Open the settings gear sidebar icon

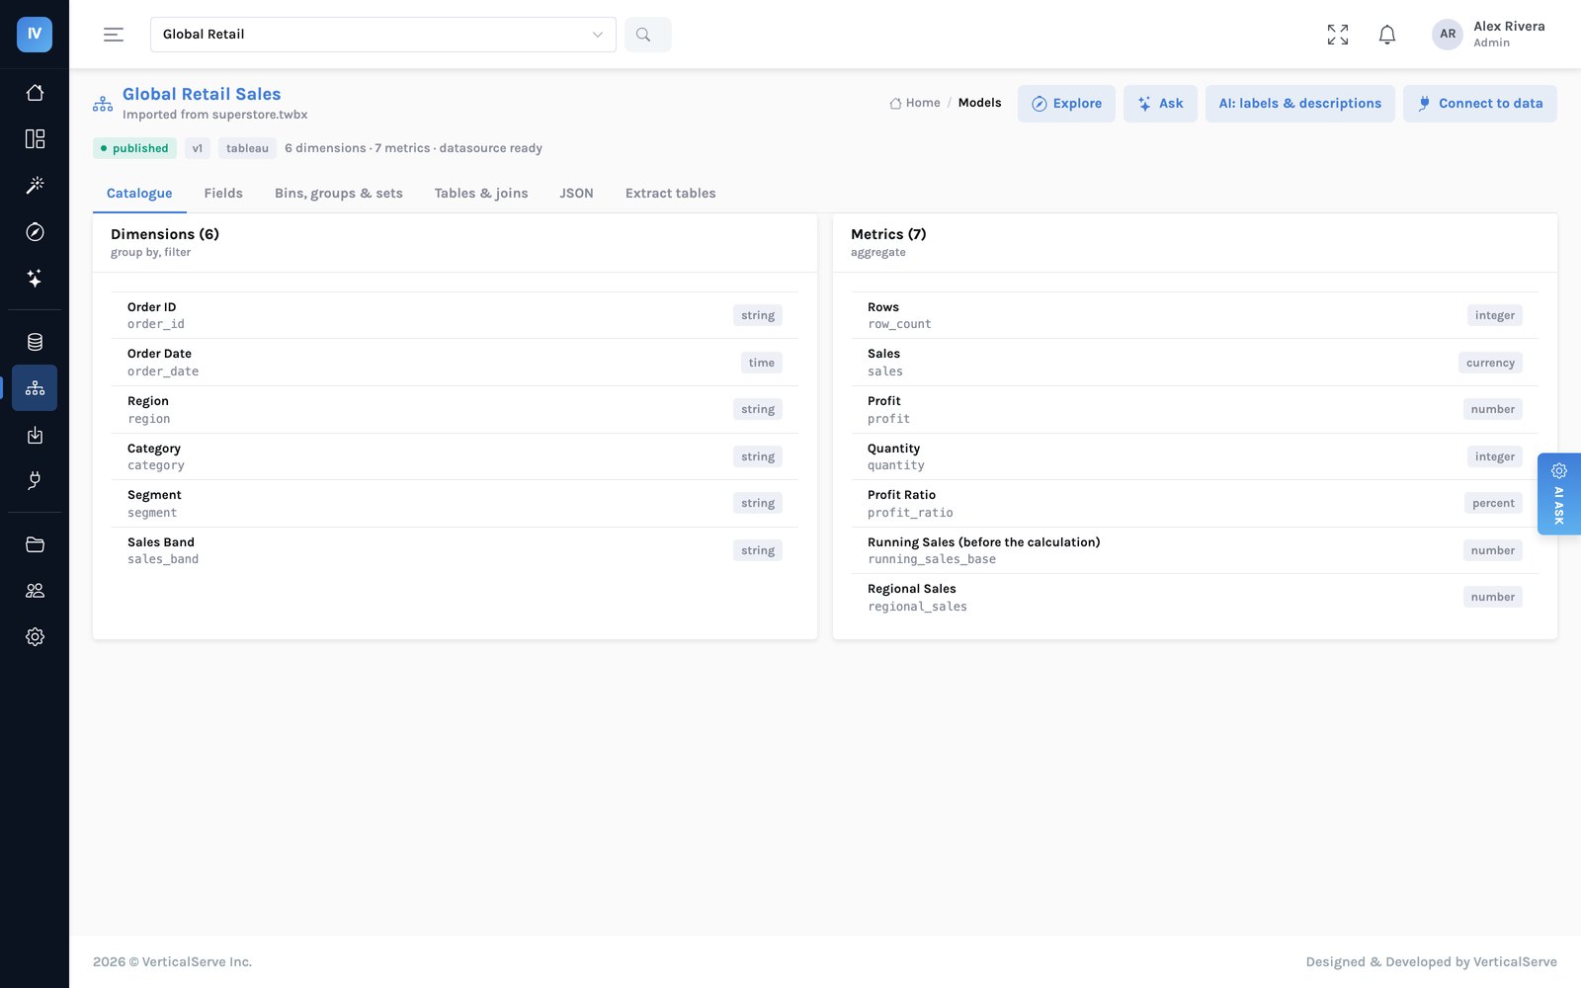[35, 637]
